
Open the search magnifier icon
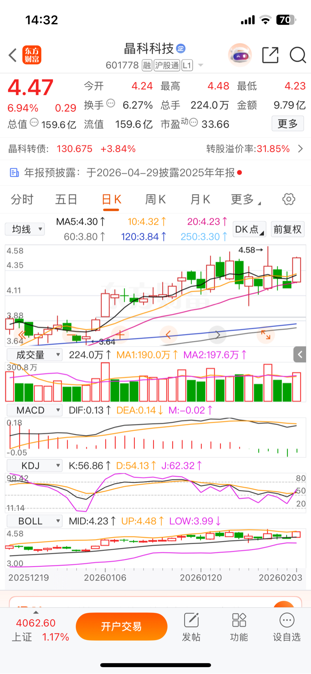(x=298, y=55)
